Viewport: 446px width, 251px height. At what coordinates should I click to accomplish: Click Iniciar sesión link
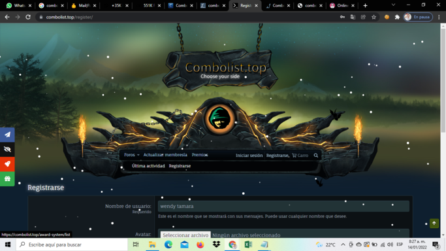tap(249, 156)
